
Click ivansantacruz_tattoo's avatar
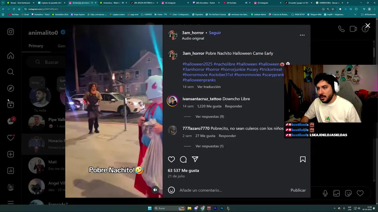pyautogui.click(x=172, y=101)
